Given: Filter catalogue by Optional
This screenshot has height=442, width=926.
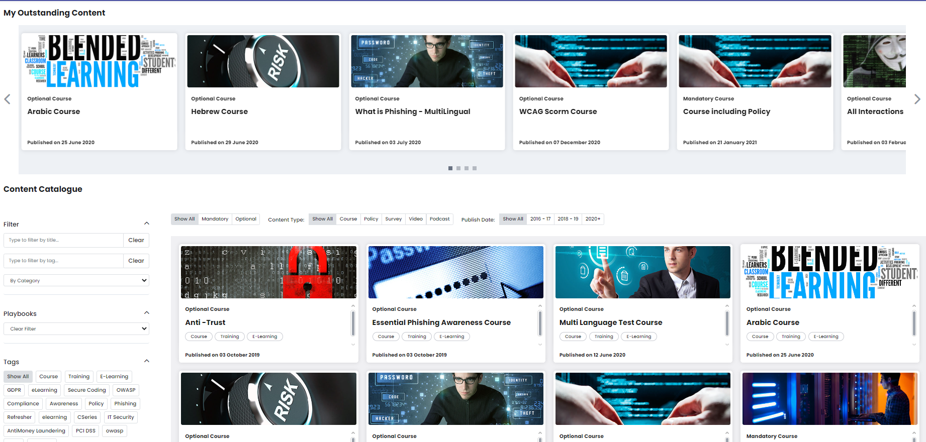Looking at the screenshot, I should pyautogui.click(x=246, y=219).
